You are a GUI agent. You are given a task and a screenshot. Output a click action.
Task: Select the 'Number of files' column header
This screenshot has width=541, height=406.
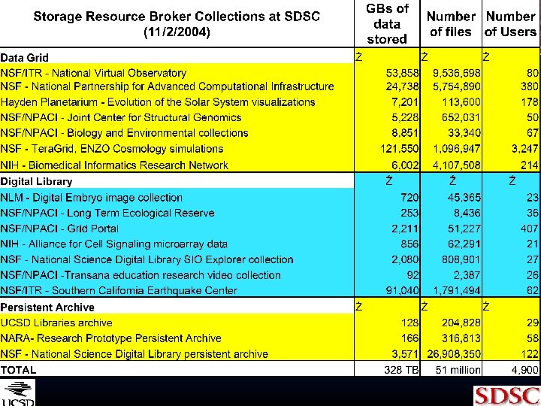pyautogui.click(x=451, y=24)
